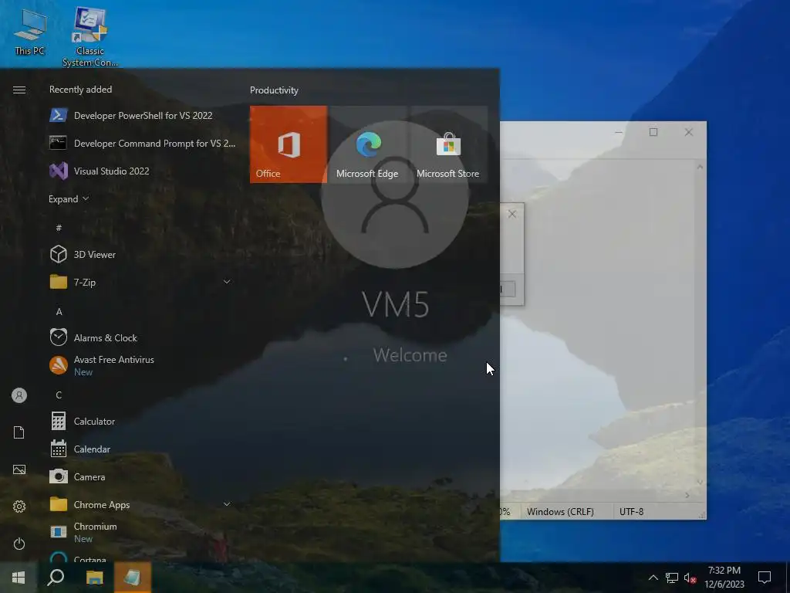Launch Camera app

click(x=143, y=476)
